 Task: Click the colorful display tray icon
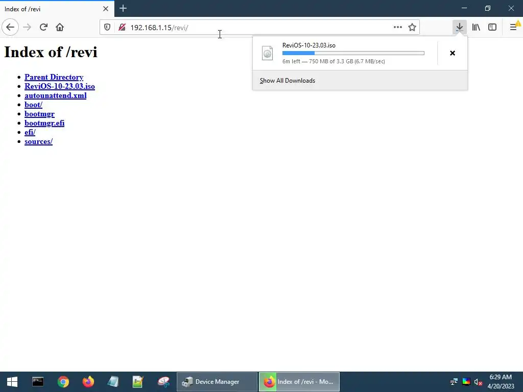(x=466, y=382)
